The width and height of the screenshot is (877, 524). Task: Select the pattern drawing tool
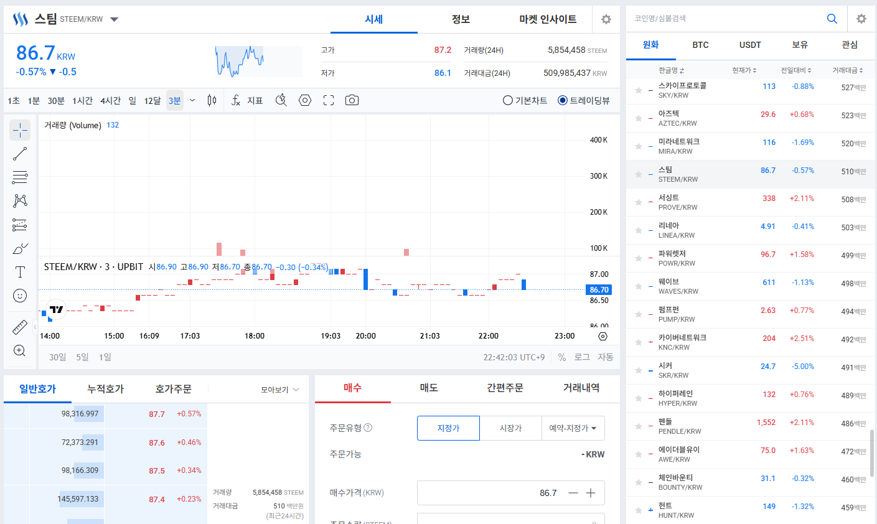click(x=20, y=200)
